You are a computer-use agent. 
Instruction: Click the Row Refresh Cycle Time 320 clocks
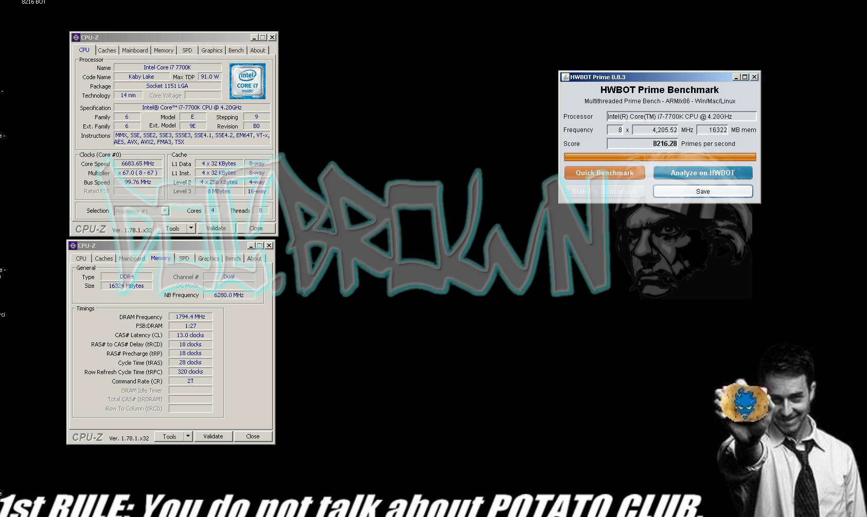pyautogui.click(x=190, y=372)
